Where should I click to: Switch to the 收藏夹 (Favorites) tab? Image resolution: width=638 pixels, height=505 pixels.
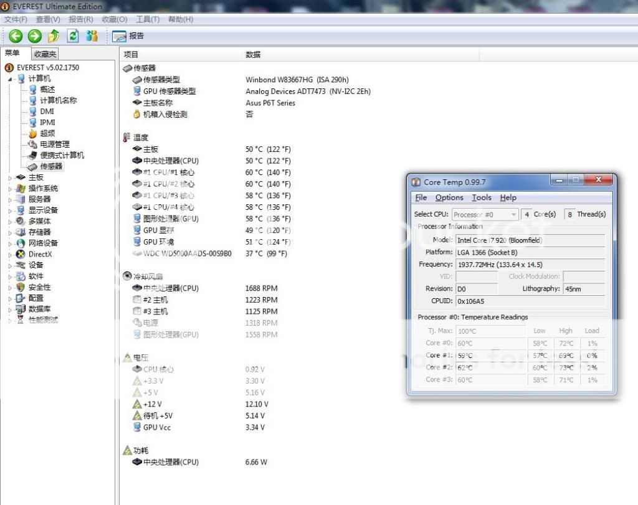point(45,54)
